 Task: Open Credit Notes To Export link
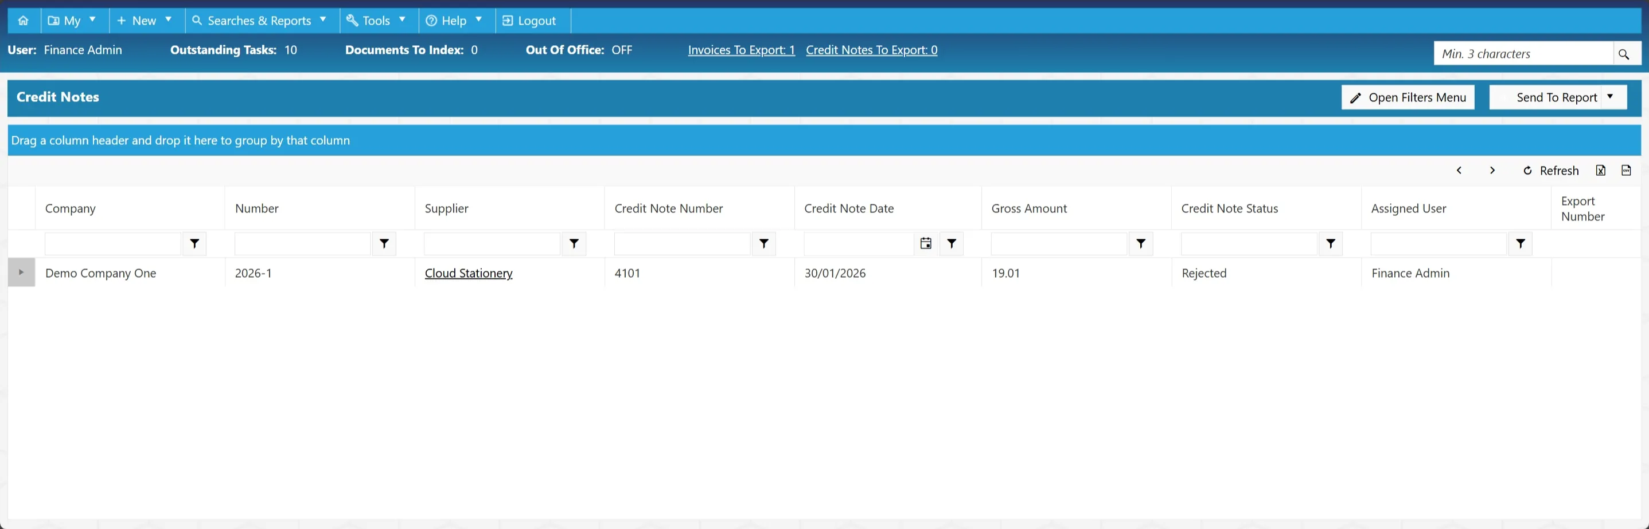871,50
